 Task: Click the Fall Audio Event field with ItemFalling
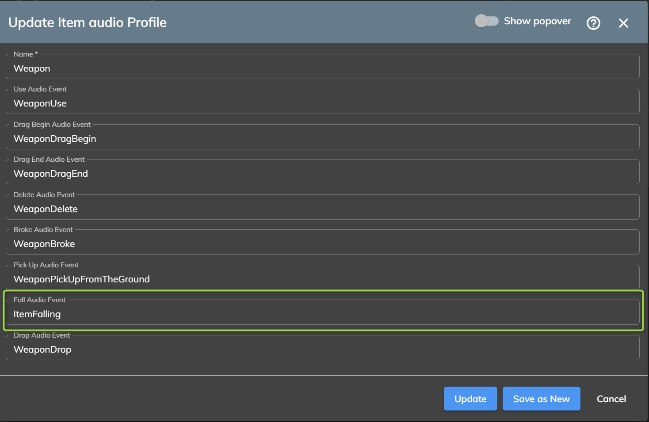point(322,314)
